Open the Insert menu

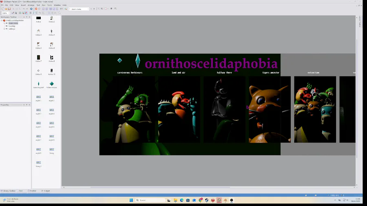[23, 5]
